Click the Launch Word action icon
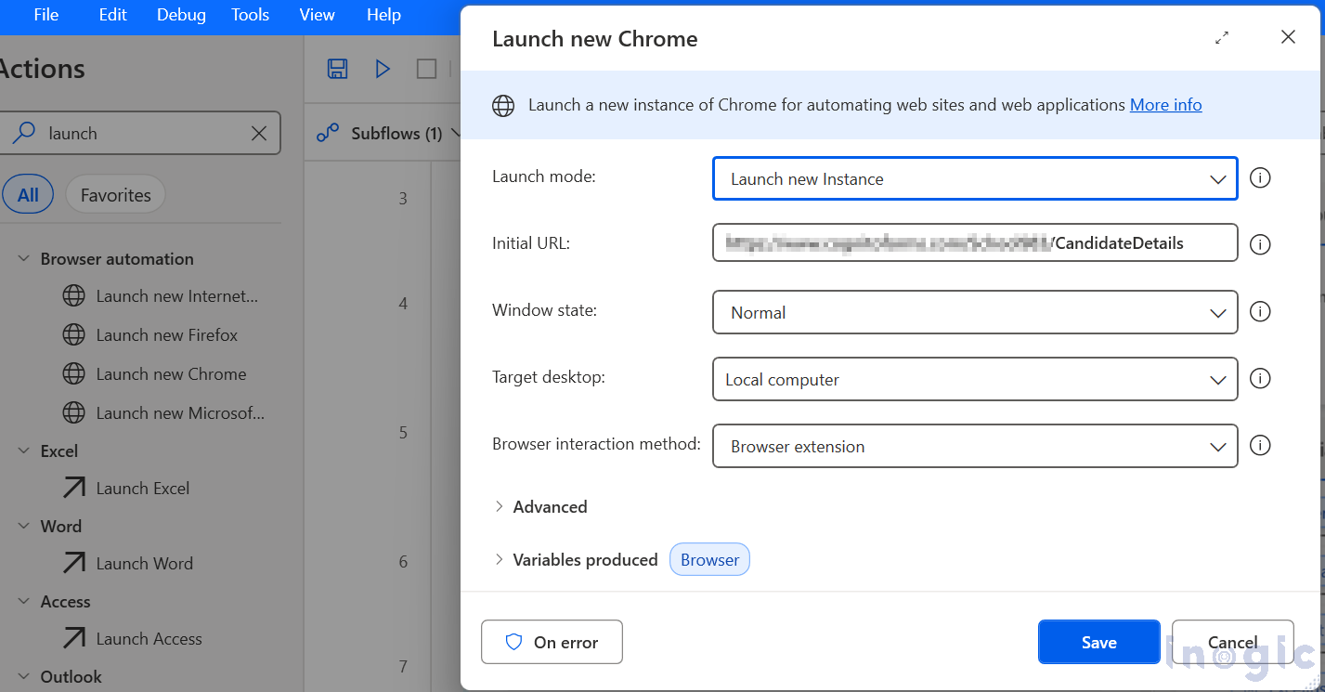The height and width of the screenshot is (692, 1325). tap(74, 563)
